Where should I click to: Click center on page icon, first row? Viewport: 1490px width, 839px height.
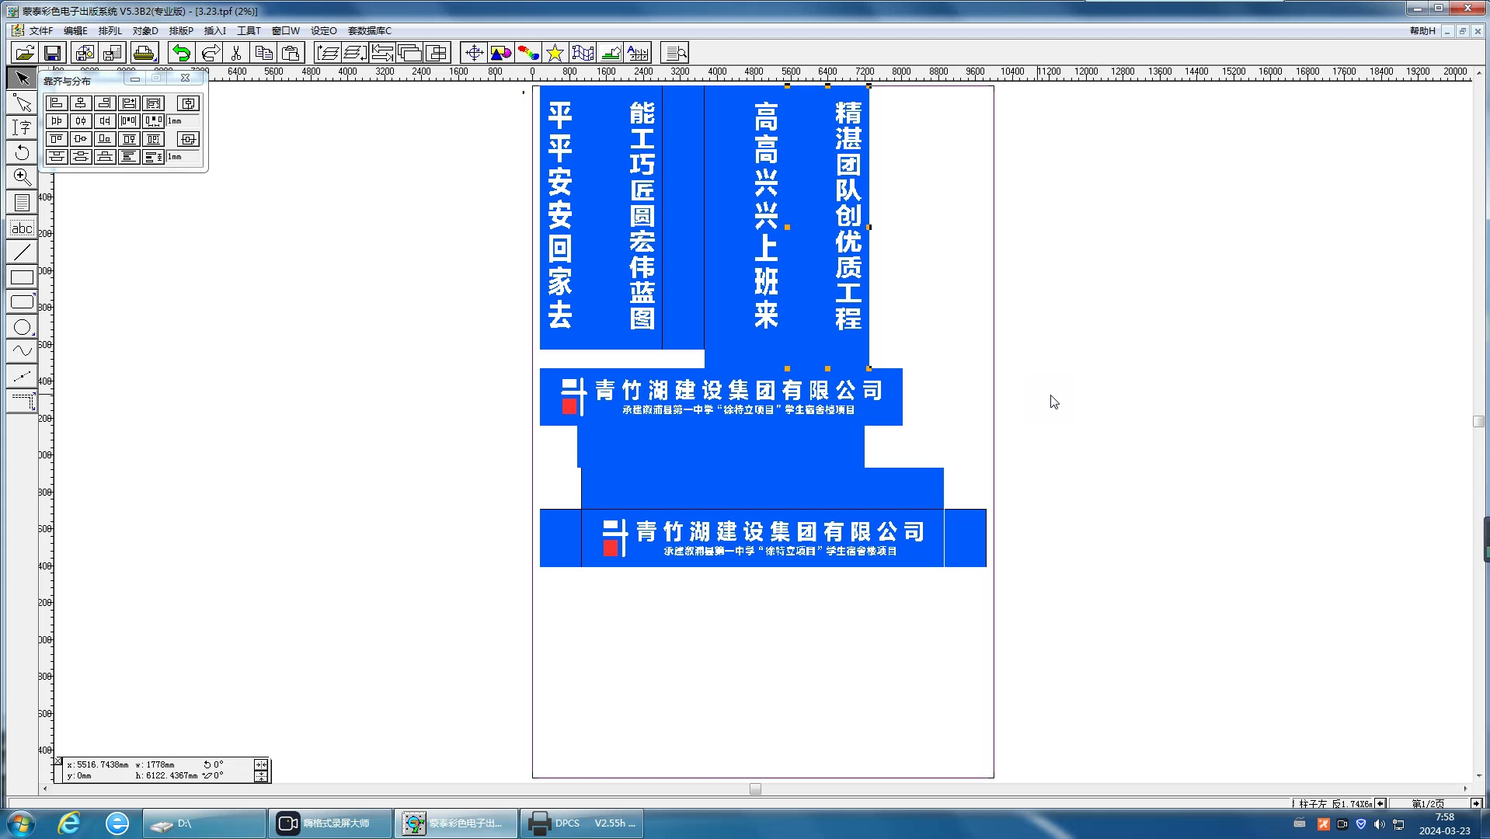click(188, 103)
